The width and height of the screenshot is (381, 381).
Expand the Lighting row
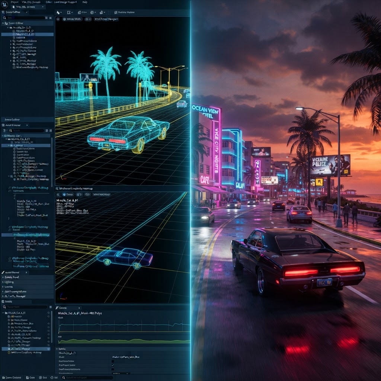point(27,282)
